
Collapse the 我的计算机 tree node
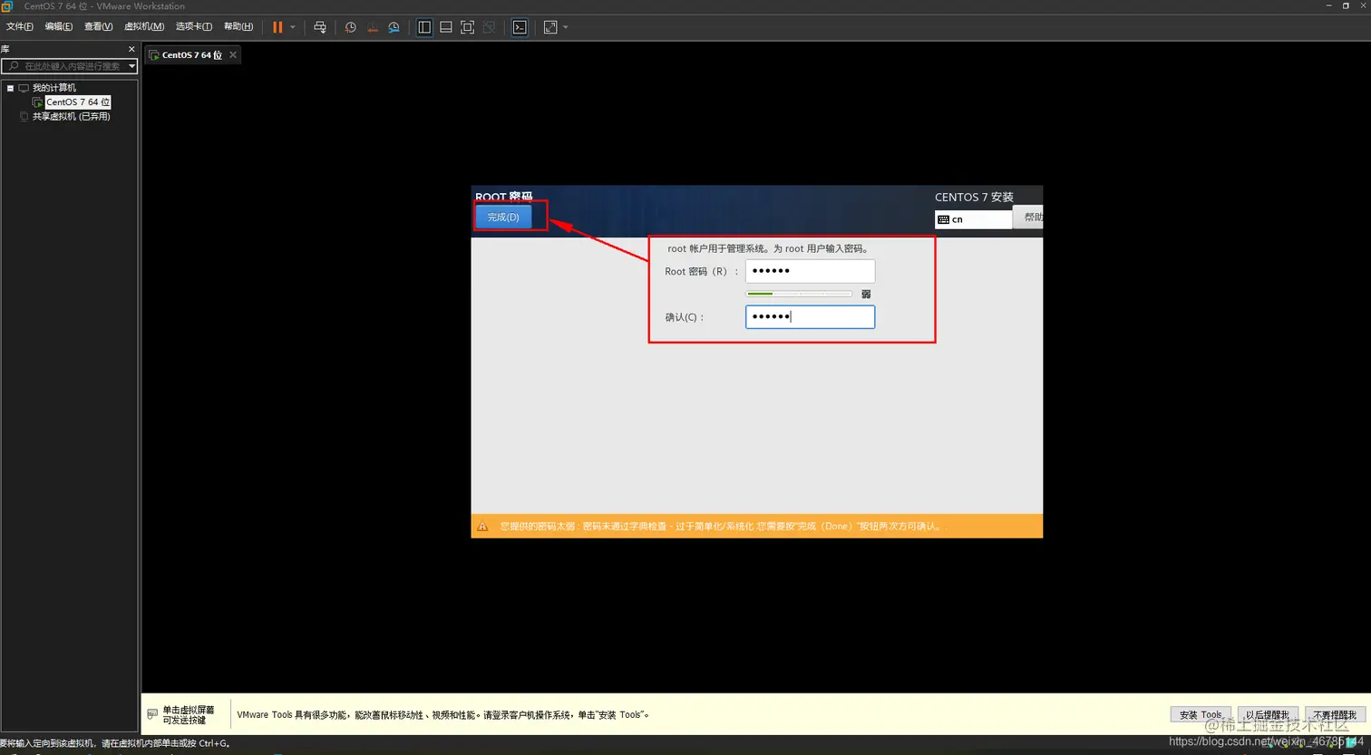click(x=10, y=88)
